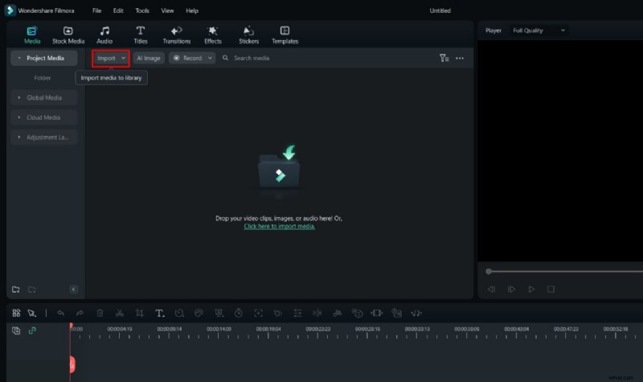Expand the Adjustment Layer section
643x382 pixels.
(x=44, y=137)
